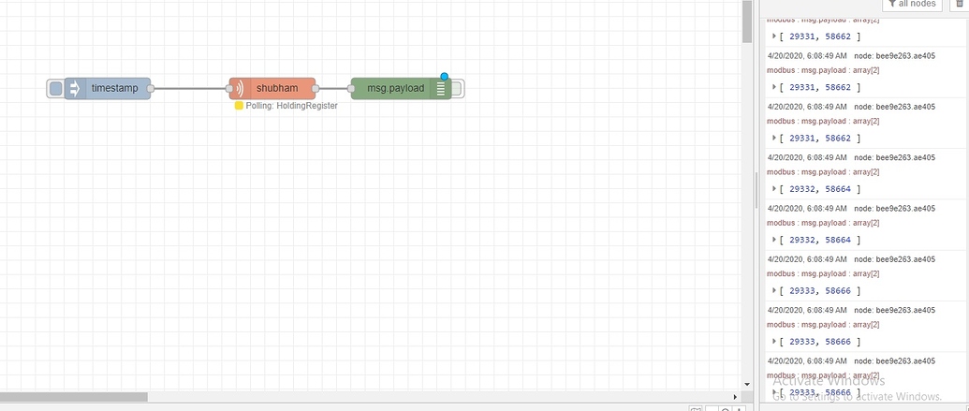The image size is (969, 411).
Task: Click the vertical scrollbar thumb of the workspace
Action: (x=746, y=22)
